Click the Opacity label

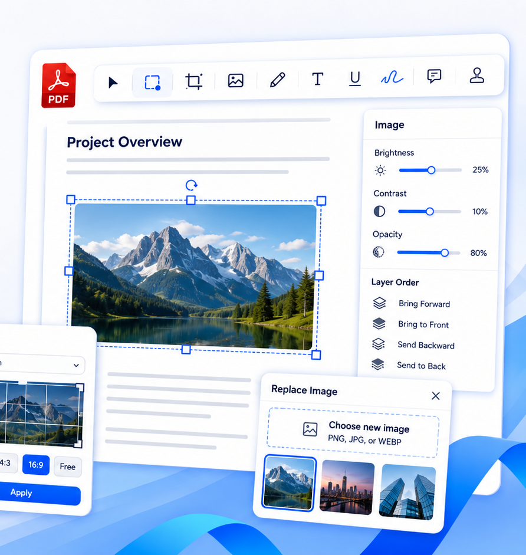pos(387,234)
